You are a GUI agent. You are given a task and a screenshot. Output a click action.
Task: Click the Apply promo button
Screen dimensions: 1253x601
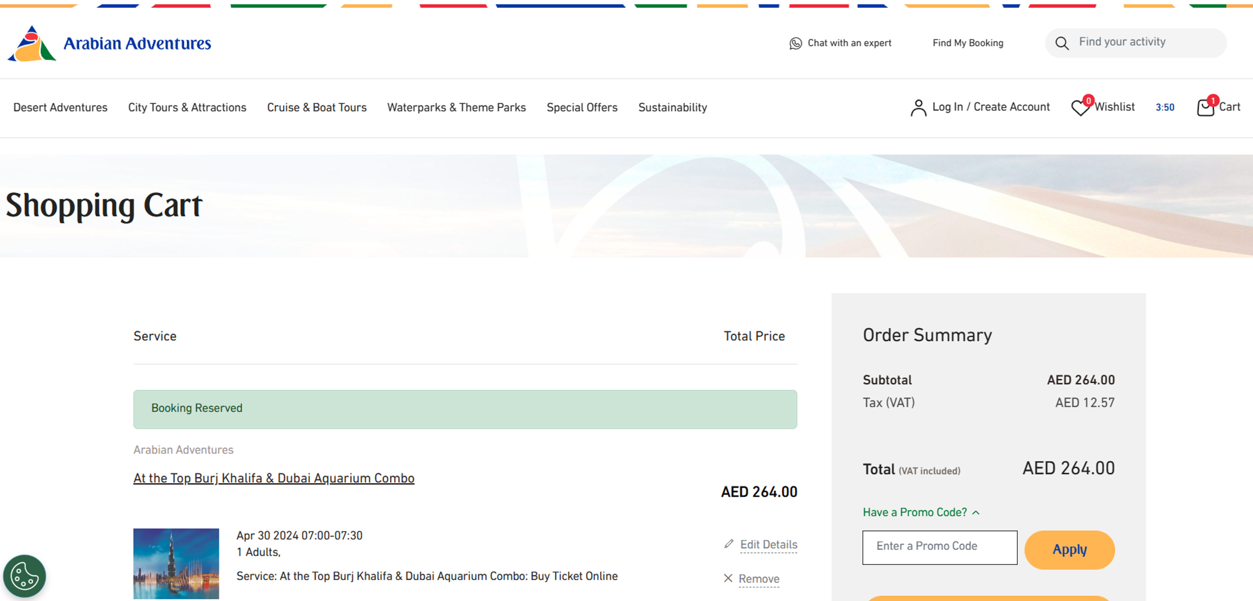pyautogui.click(x=1069, y=549)
